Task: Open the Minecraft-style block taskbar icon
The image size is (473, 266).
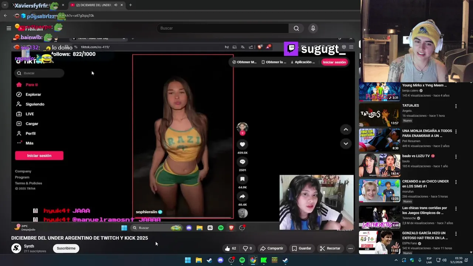Action: point(275,260)
